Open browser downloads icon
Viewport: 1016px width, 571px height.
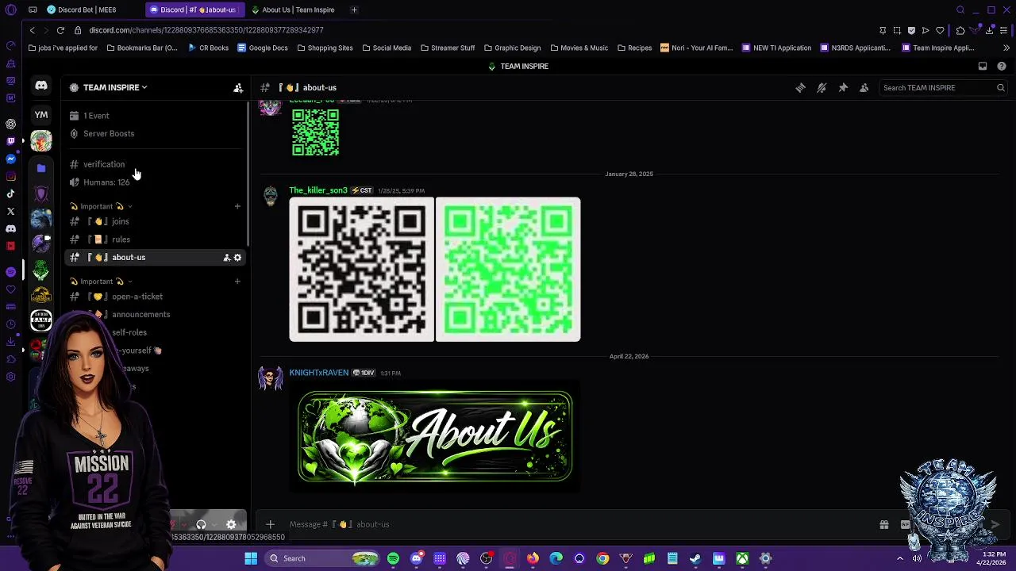pyautogui.click(x=989, y=30)
